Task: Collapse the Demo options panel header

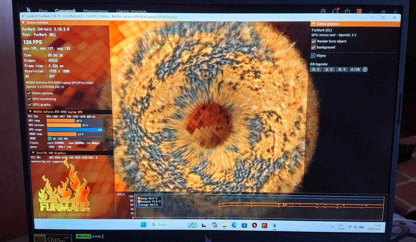Action: point(355,24)
